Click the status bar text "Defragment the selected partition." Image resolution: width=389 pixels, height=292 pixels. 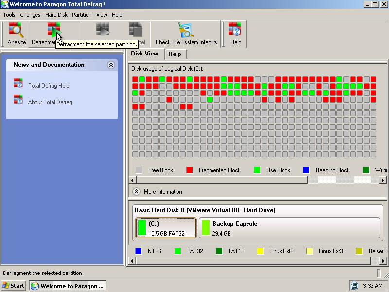tap(43, 273)
